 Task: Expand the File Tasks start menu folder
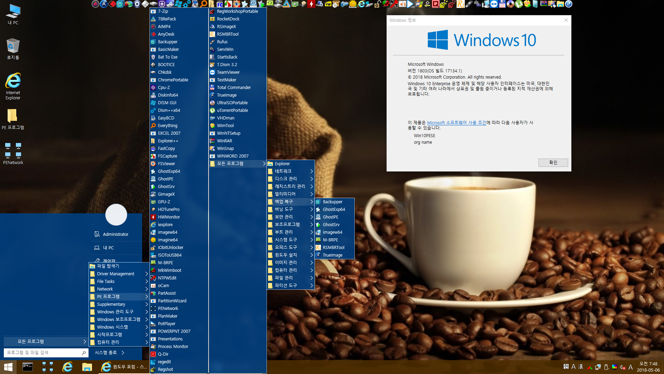(x=119, y=282)
